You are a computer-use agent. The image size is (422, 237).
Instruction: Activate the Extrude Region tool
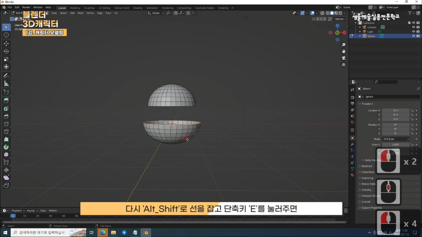tap(6, 101)
